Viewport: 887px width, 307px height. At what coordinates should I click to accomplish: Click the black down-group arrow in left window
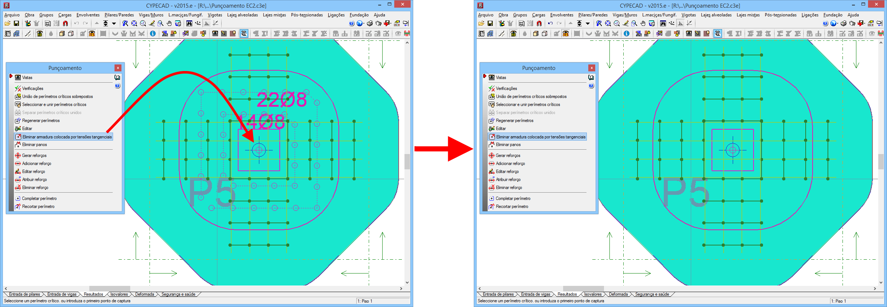(114, 23)
